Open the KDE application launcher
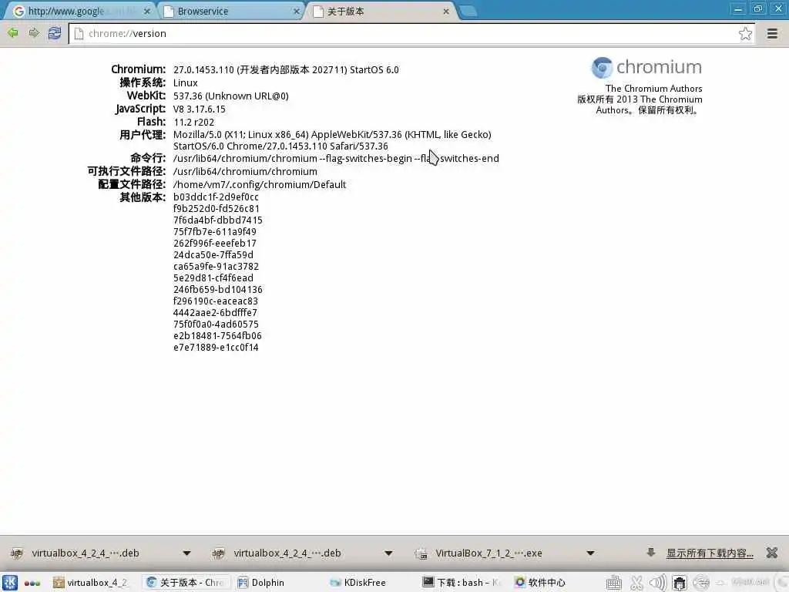789x592 pixels. [x=10, y=583]
